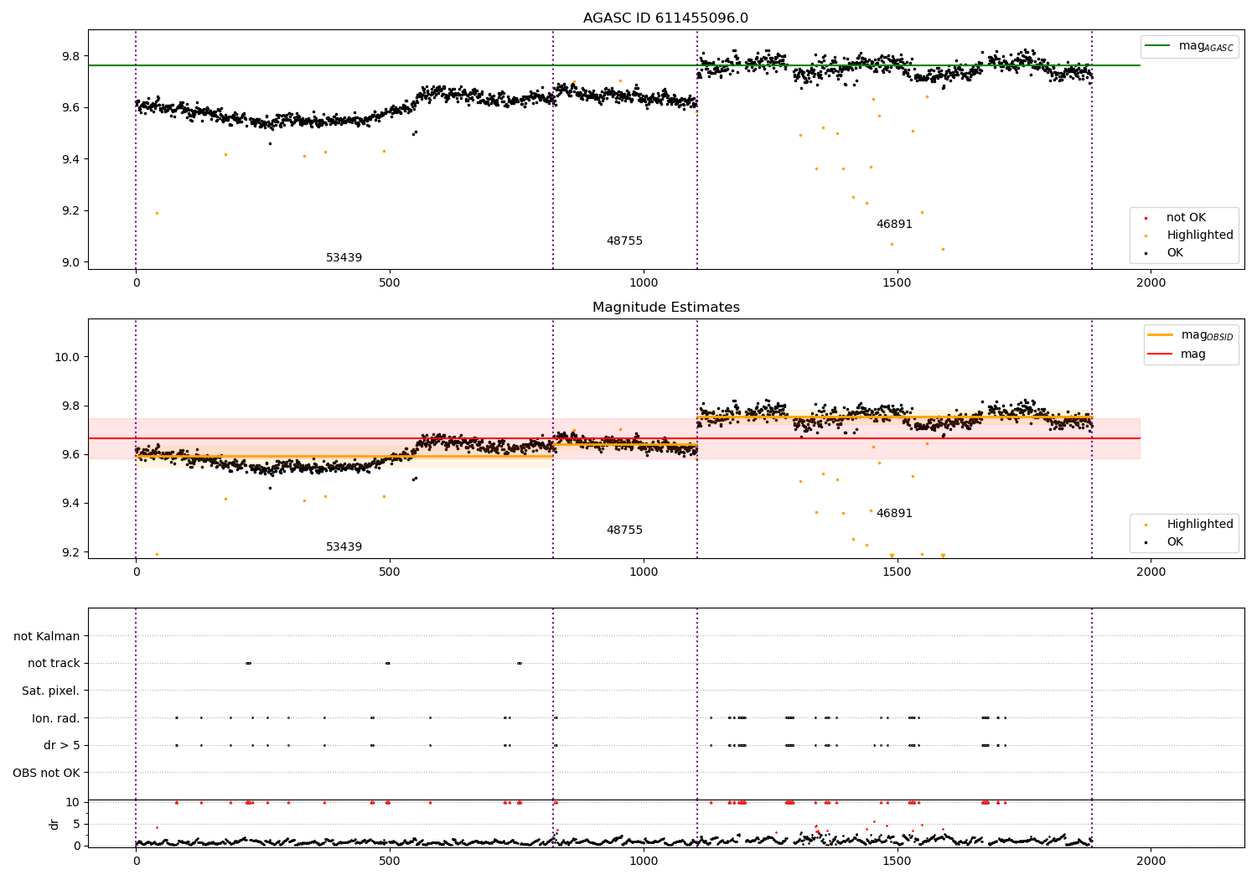Viewport: 1257px width, 880px height.
Task: Click the 'OBS not OK' row label
Action: point(46,773)
